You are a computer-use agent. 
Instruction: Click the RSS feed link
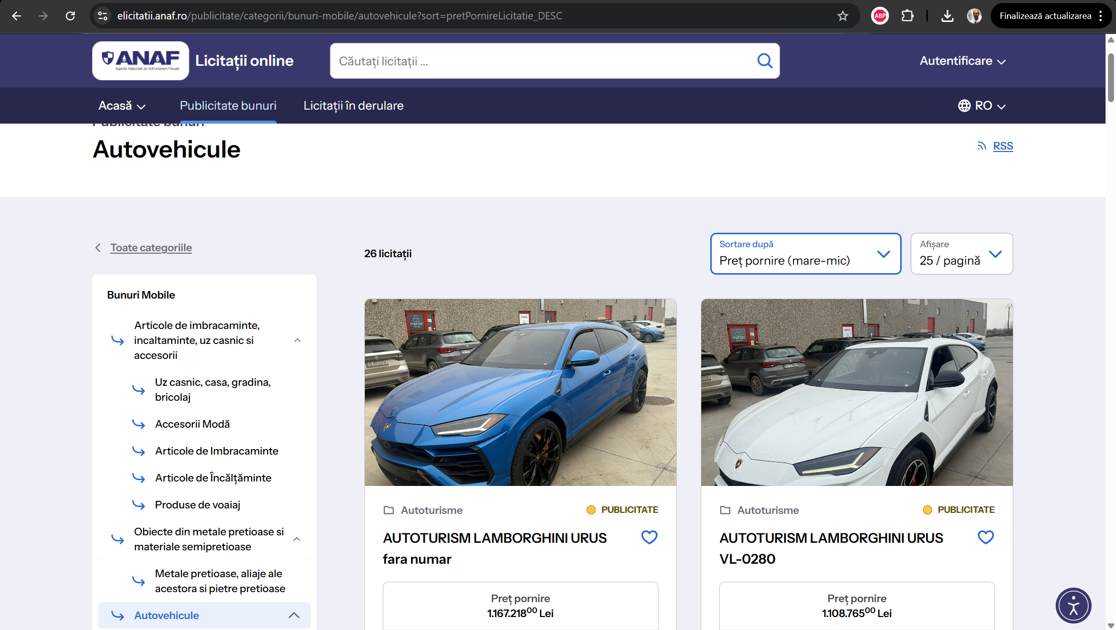(x=1003, y=146)
